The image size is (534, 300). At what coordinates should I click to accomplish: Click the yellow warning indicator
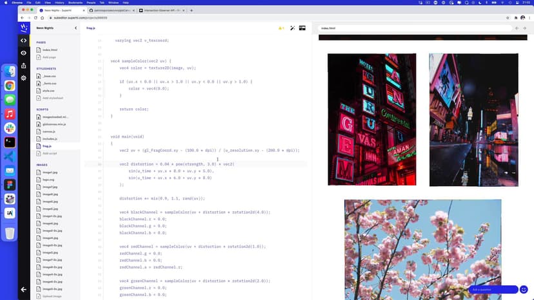[x=281, y=28]
